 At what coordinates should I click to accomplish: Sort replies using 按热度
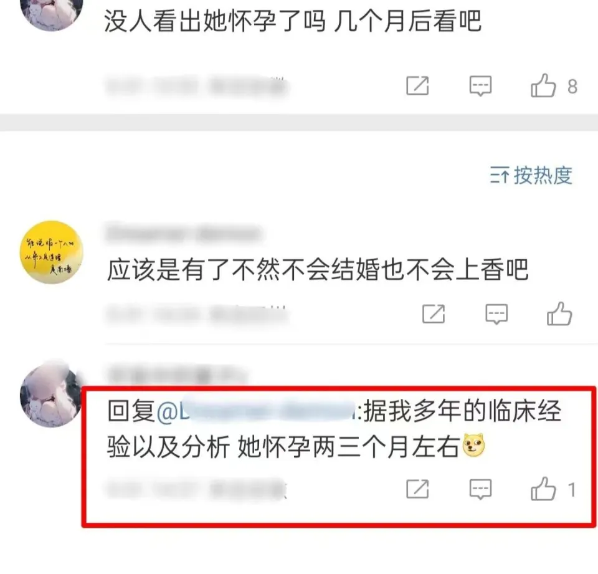tap(531, 176)
